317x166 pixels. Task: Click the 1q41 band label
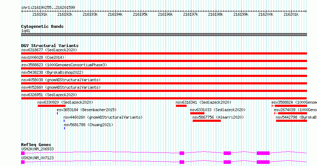(26, 31)
